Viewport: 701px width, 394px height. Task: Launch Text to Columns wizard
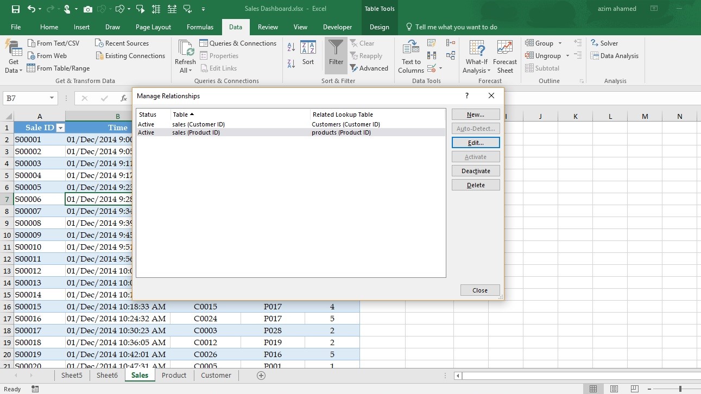(x=411, y=57)
